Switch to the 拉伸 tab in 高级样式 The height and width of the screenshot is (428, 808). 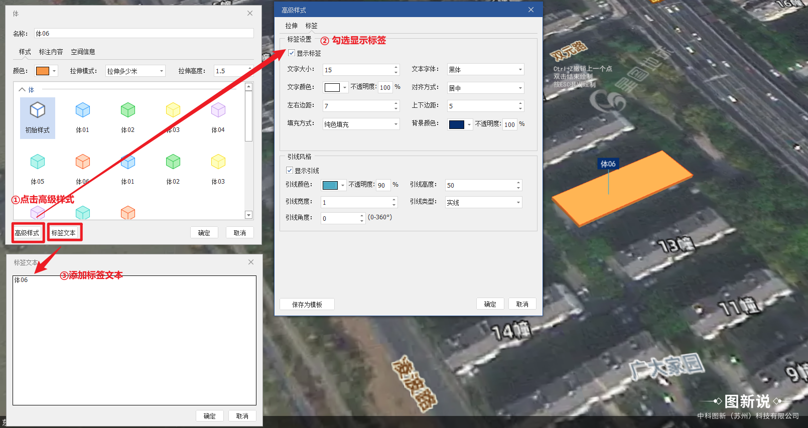(291, 26)
